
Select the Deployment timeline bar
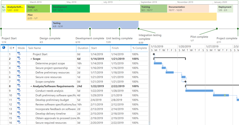225,9
